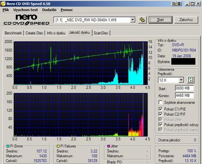
Task: Click the yellow PI Failures legend square
Action: [58, 146]
